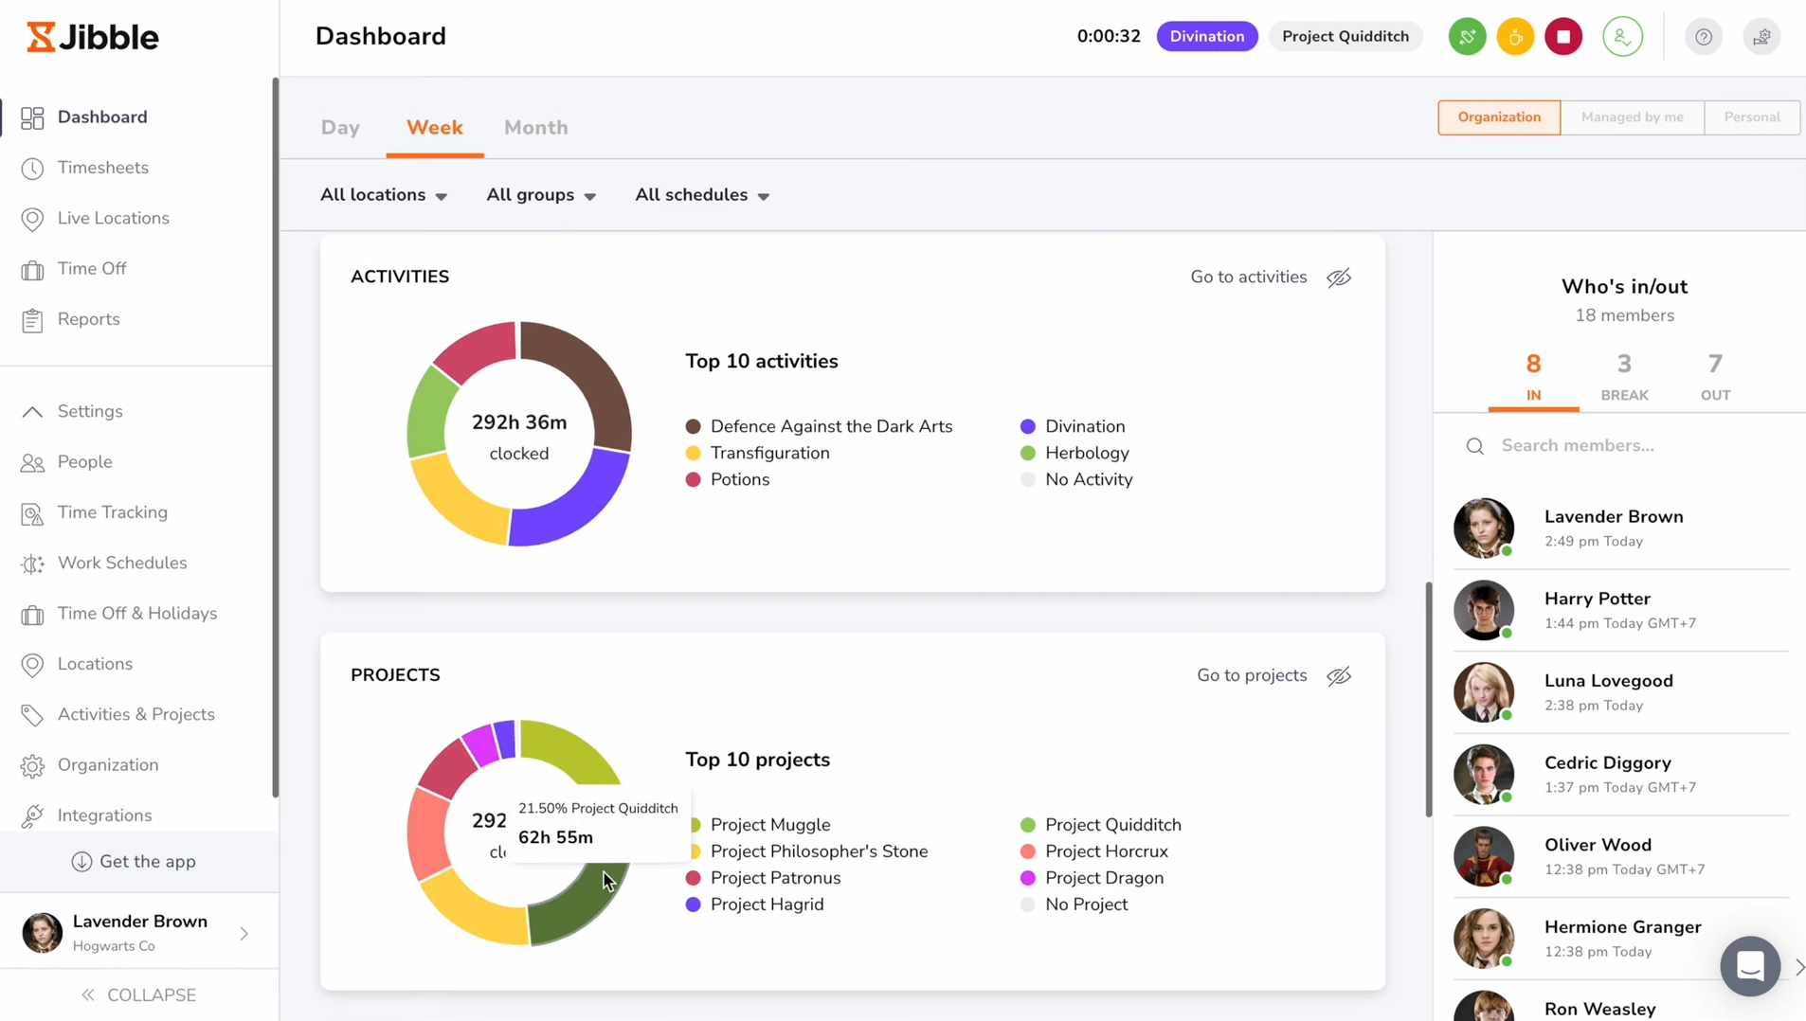
Task: Open People settings
Action: pos(84,462)
